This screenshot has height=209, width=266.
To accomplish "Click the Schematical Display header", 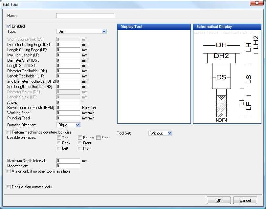I will click(x=227, y=27).
